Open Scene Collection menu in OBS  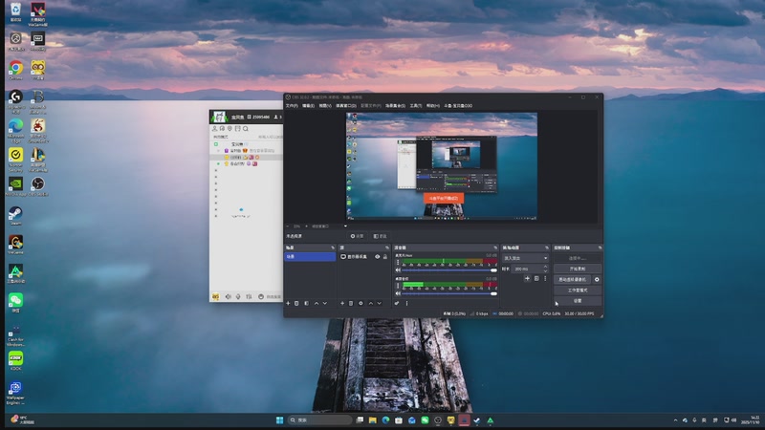[x=395, y=106]
